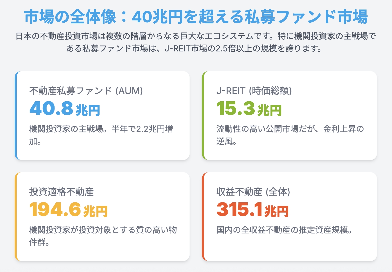392x272 pixels.
Task: Click the 194.6兆円 figure
Action: coord(68,210)
